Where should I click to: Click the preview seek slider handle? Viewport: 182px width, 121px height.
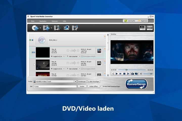tap(127, 70)
